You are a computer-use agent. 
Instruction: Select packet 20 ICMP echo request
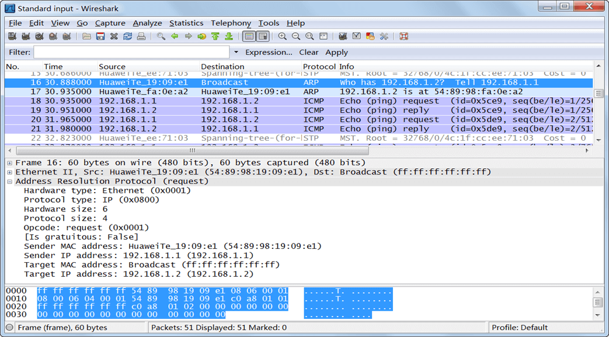(299, 120)
